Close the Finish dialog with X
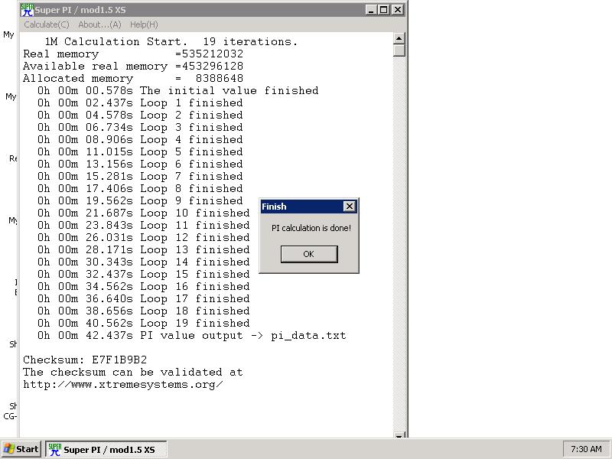The width and height of the screenshot is (612, 459). click(350, 207)
